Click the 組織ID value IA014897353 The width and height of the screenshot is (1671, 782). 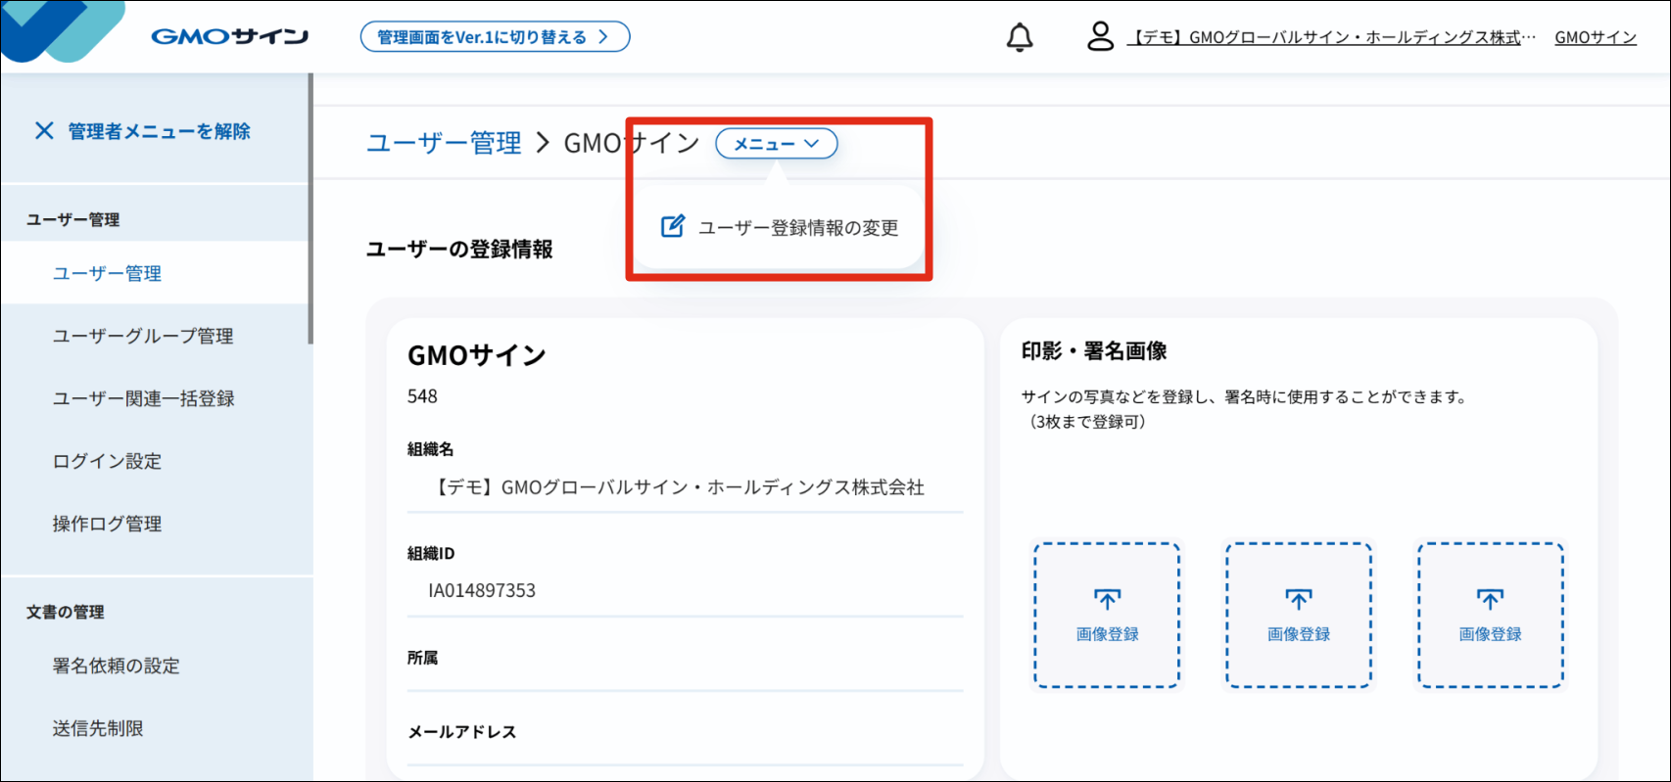click(x=482, y=590)
